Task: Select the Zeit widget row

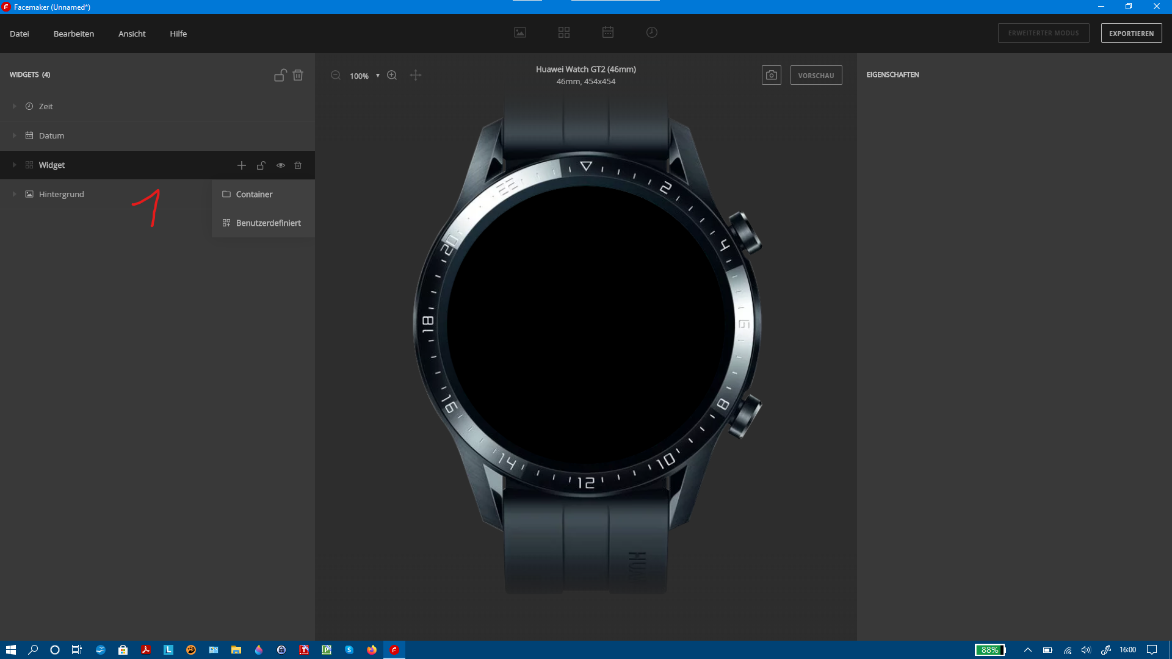Action: [157, 106]
